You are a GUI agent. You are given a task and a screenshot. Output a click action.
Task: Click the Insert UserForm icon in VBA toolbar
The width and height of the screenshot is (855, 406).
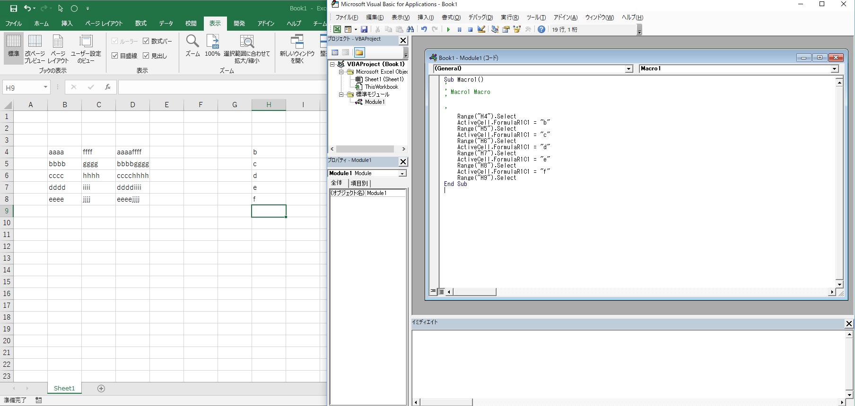[x=348, y=29]
